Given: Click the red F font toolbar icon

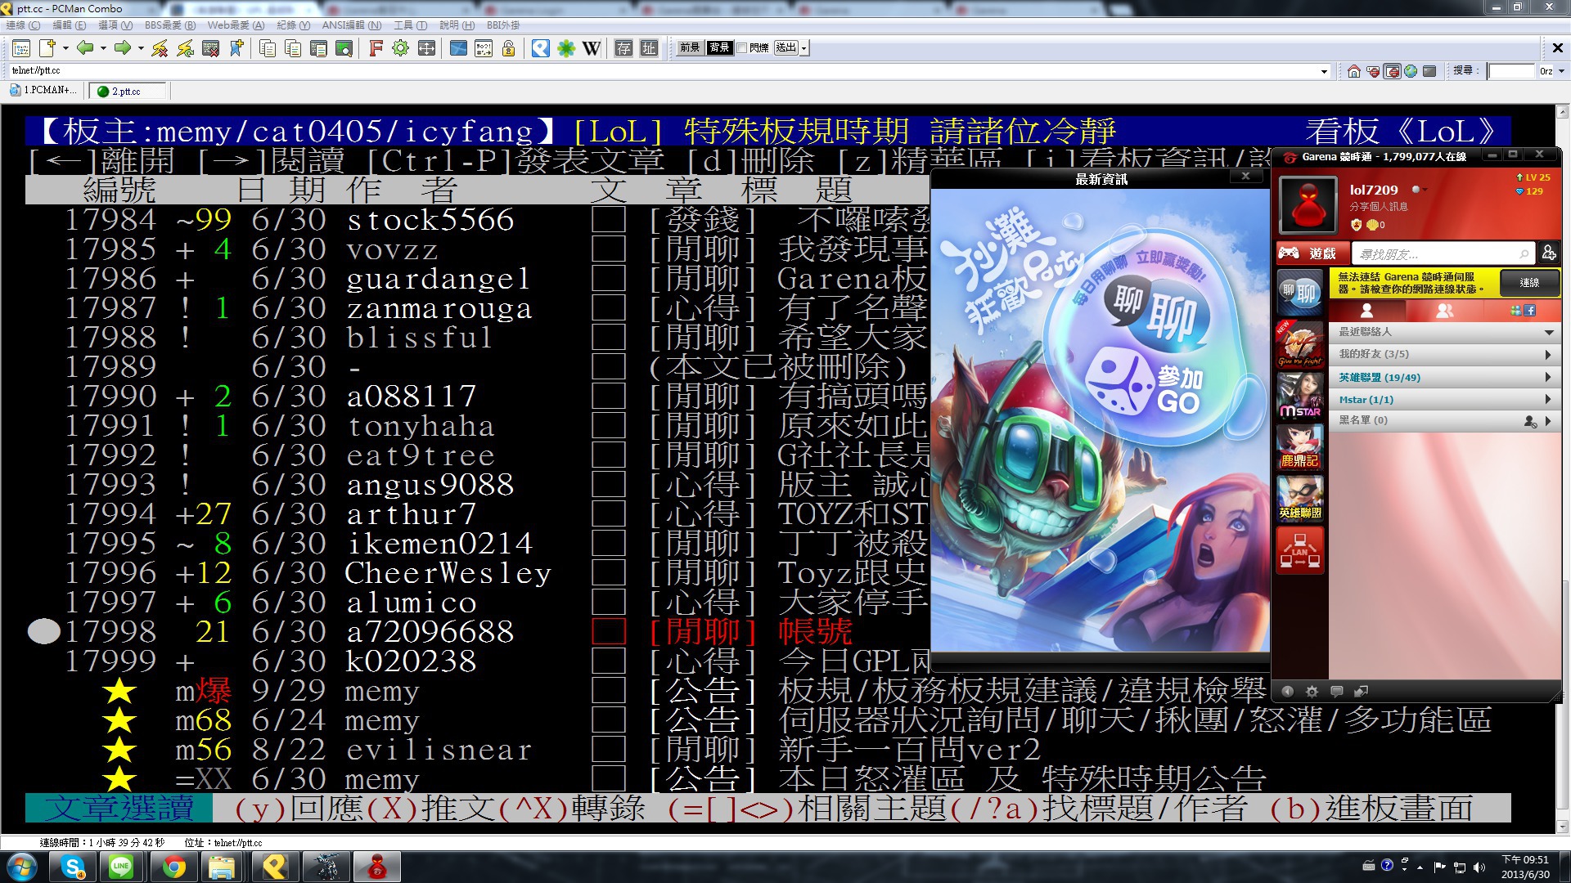Looking at the screenshot, I should pos(376,48).
